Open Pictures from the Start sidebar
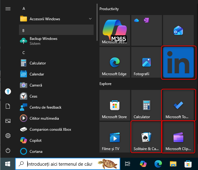The image size is (198, 170). 8,121
